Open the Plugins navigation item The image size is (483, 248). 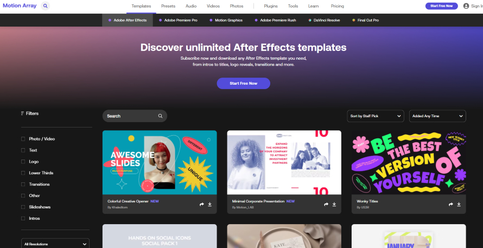coord(271,6)
